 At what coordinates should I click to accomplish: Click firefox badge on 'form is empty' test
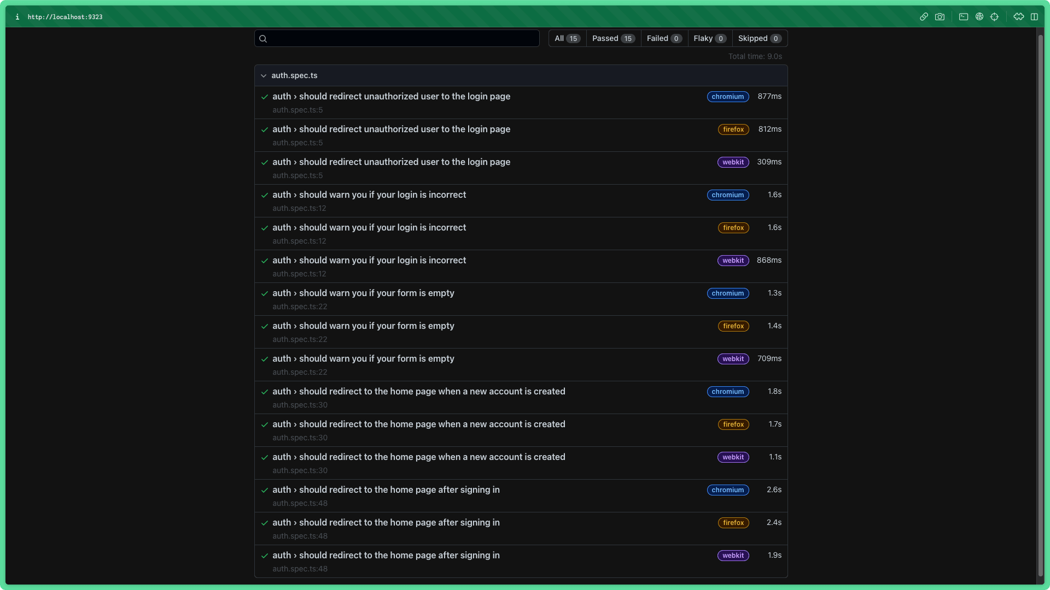coord(733,326)
